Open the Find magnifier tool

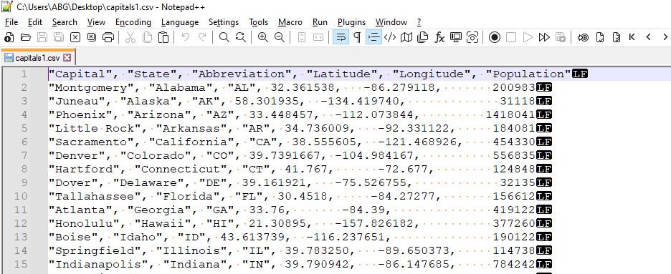coord(224,37)
